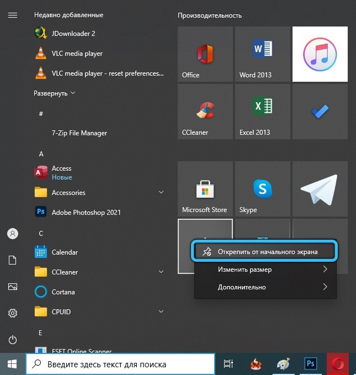Click the A letter header
The width and height of the screenshot is (356, 375).
(x=41, y=154)
